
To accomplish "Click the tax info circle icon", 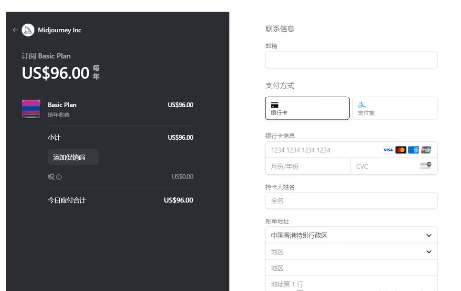I will click(x=59, y=177).
